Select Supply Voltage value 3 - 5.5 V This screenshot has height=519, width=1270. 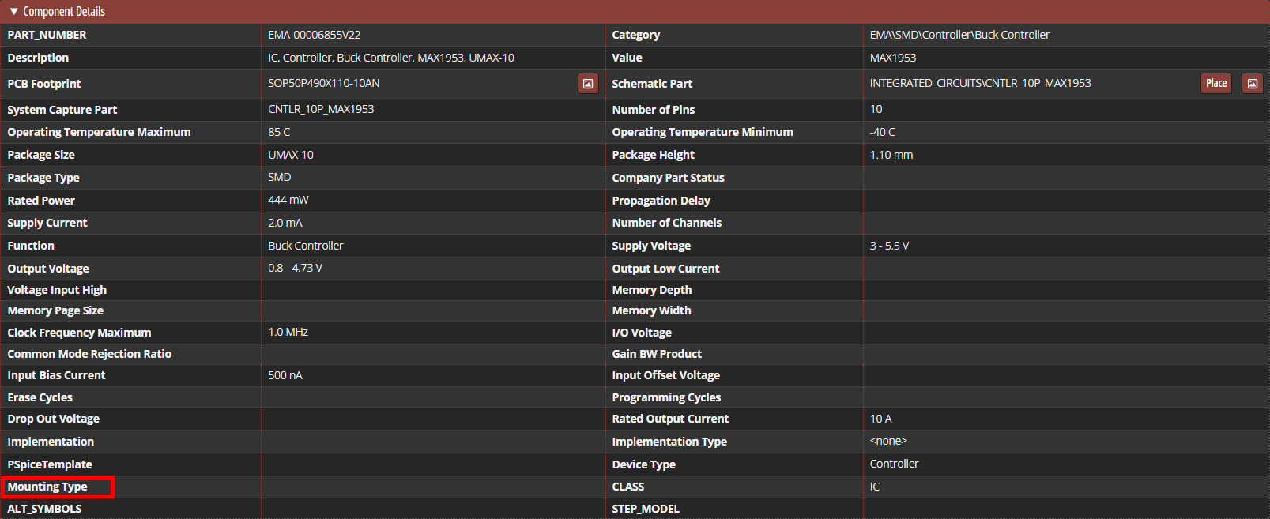[x=889, y=246]
